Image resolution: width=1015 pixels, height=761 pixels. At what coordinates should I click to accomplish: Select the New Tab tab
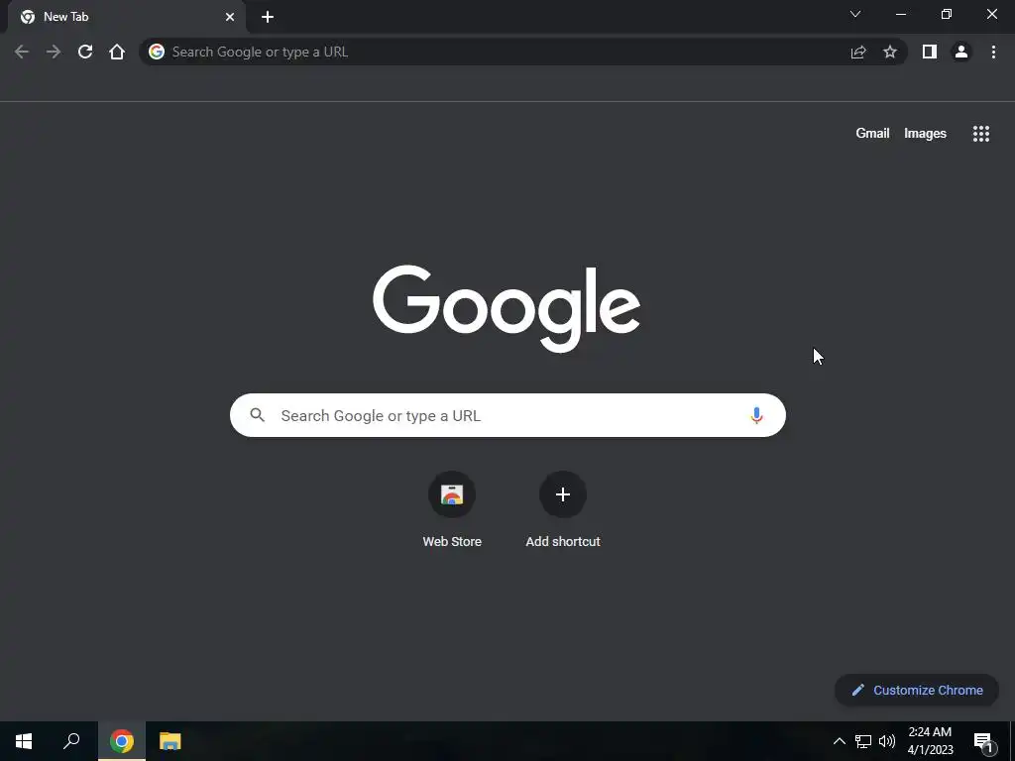[126, 17]
